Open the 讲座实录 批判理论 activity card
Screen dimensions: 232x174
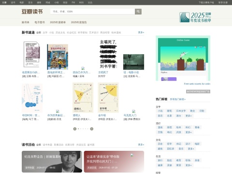[114, 161]
